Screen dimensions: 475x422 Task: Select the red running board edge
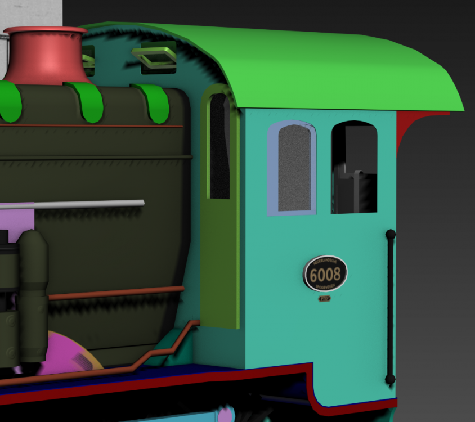(169, 384)
